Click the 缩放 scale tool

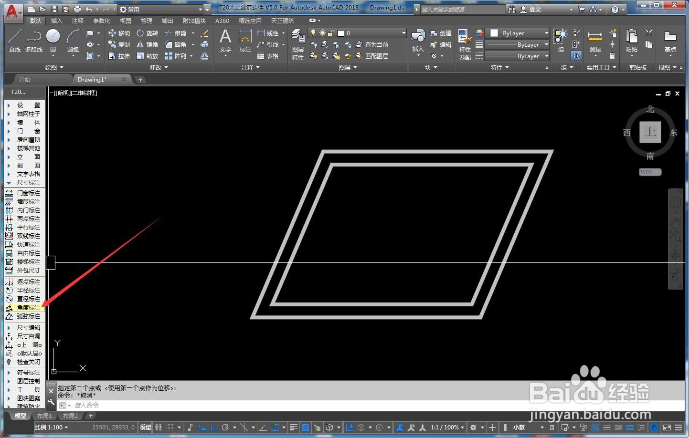(x=147, y=56)
